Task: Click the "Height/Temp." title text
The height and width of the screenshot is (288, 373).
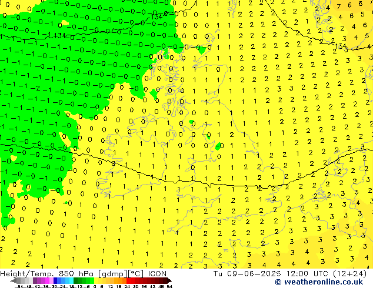Action: pos(26,273)
